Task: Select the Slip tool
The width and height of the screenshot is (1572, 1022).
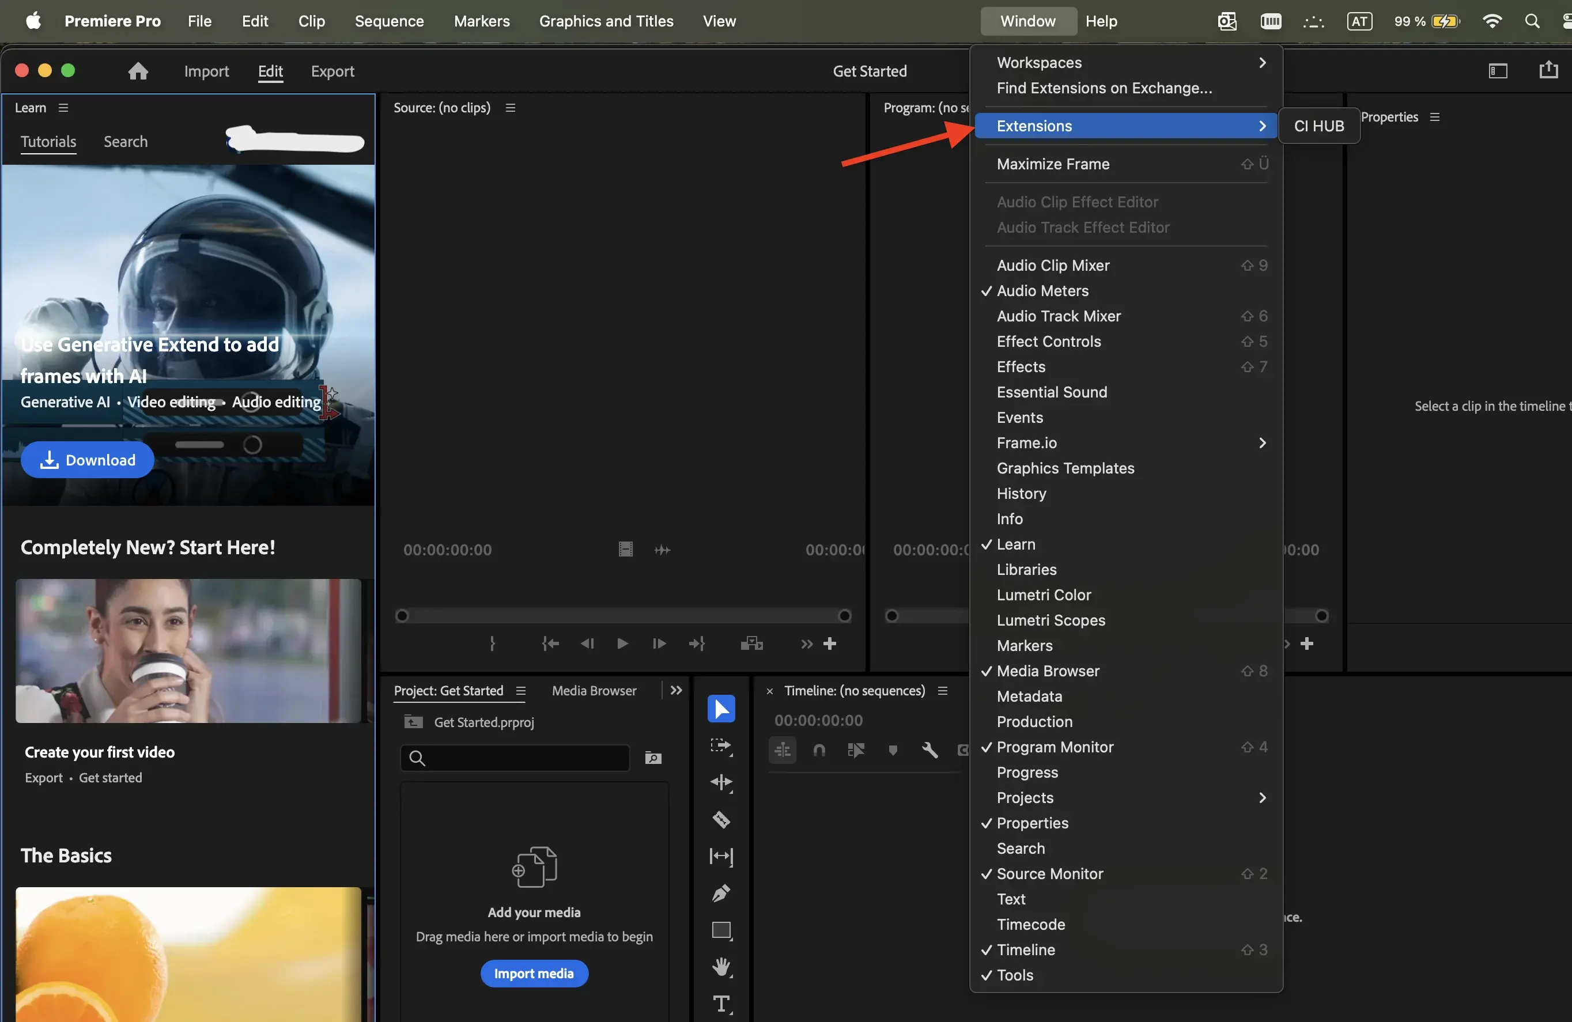Action: [x=721, y=857]
